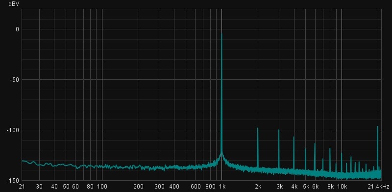This screenshot has height=192, width=392.
Task: Click the 0 dBV axis label
Action: click(x=17, y=29)
